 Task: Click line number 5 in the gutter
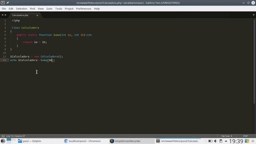[5, 35]
